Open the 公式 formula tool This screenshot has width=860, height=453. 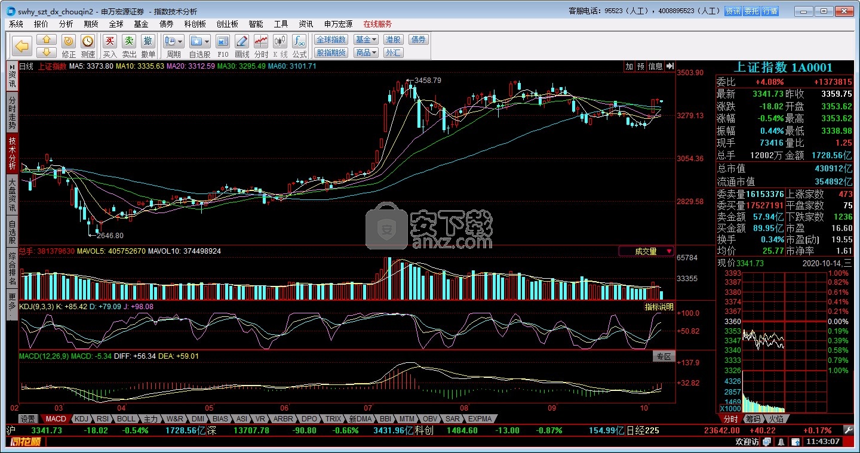point(299,41)
